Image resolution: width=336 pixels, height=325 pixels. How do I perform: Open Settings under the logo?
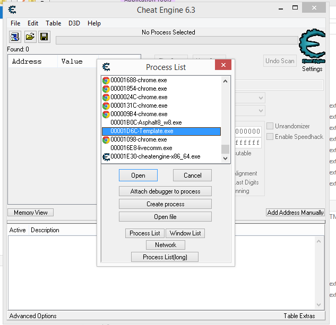point(312,69)
